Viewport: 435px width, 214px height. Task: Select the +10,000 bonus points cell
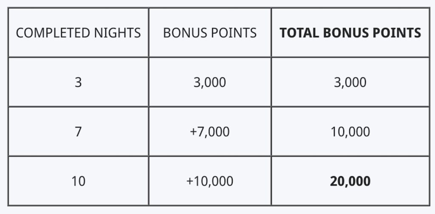(210, 181)
